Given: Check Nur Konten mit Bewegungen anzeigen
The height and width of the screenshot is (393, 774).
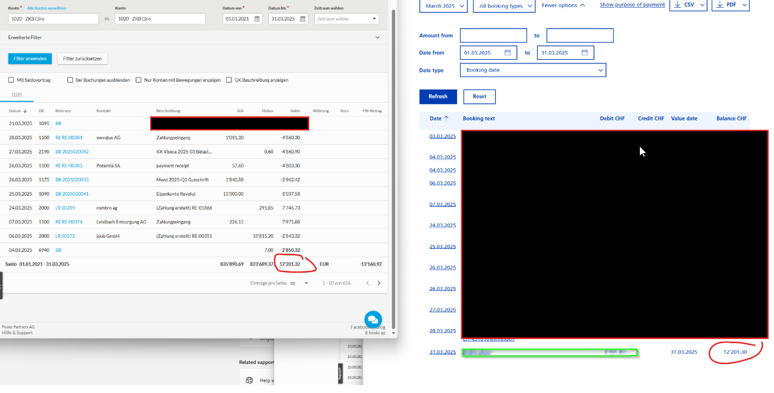Looking at the screenshot, I should click(x=138, y=80).
